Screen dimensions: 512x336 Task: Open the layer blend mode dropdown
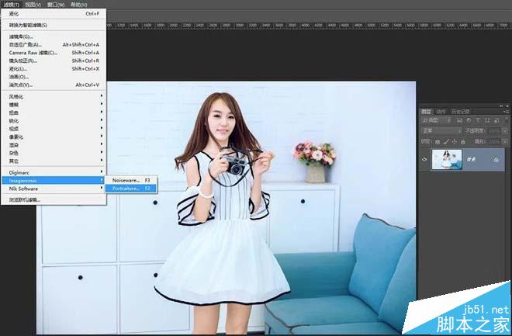[x=441, y=131]
